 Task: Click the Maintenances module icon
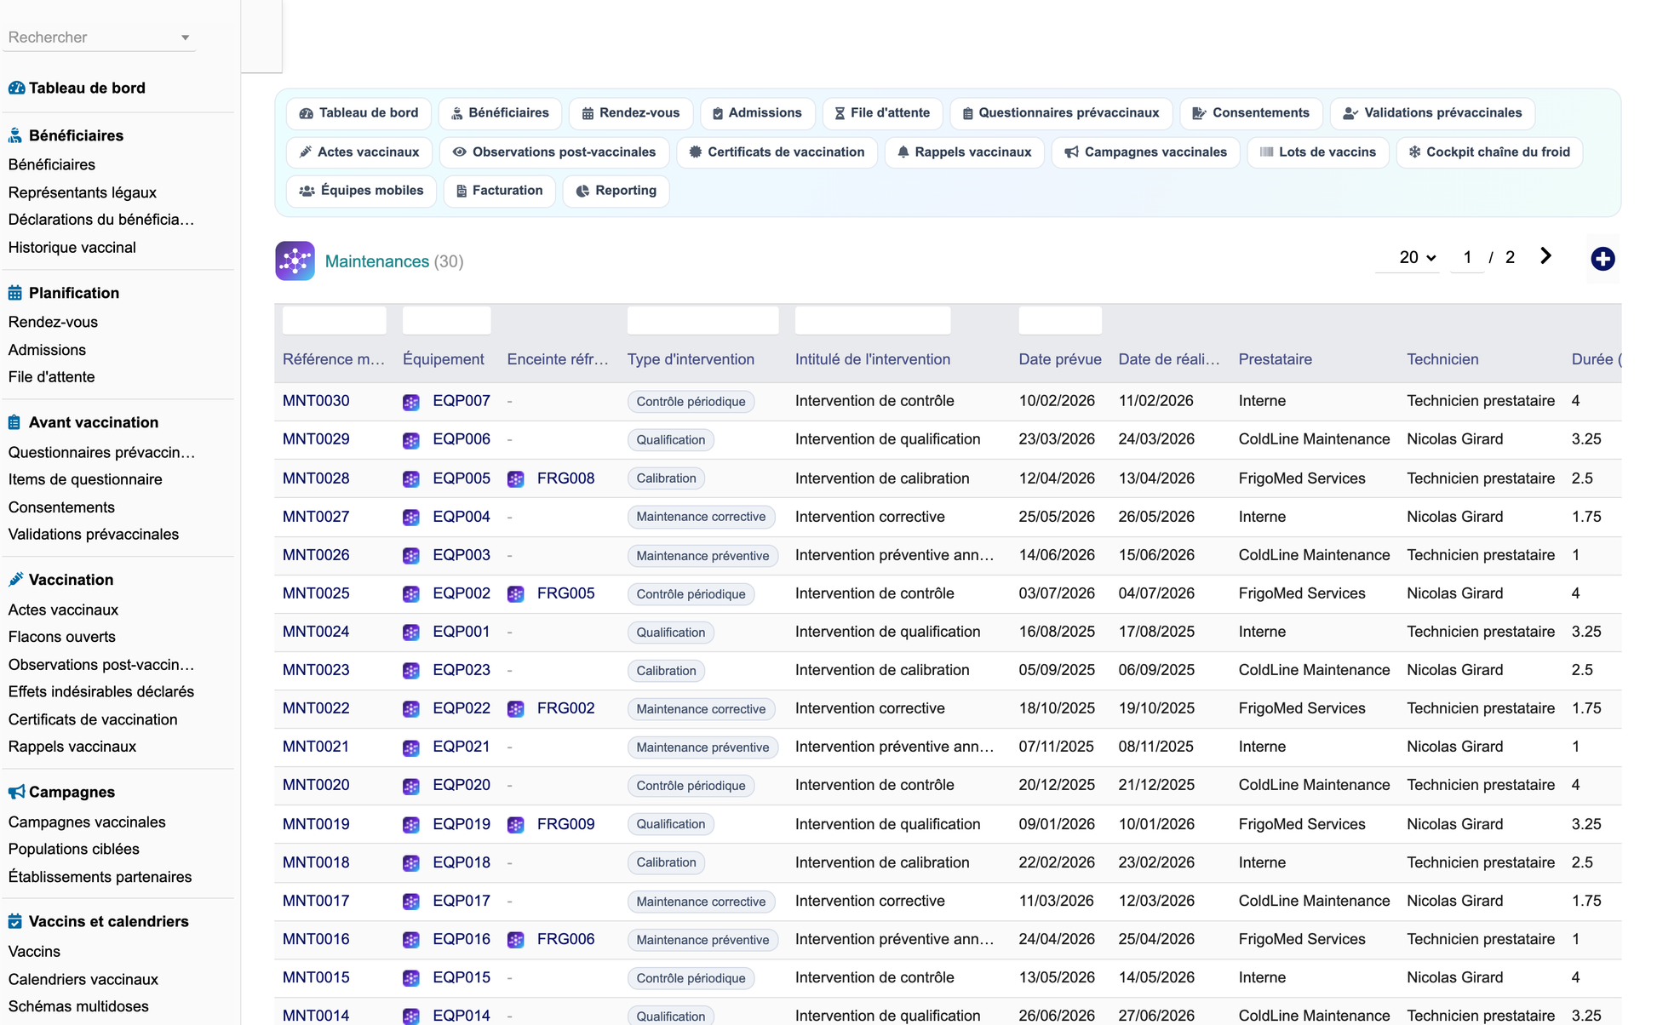coord(295,261)
